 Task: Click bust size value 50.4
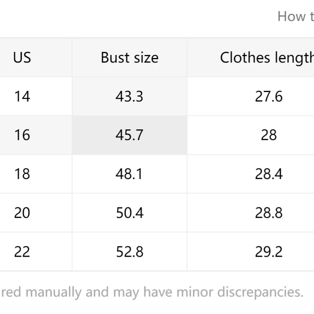tap(129, 213)
